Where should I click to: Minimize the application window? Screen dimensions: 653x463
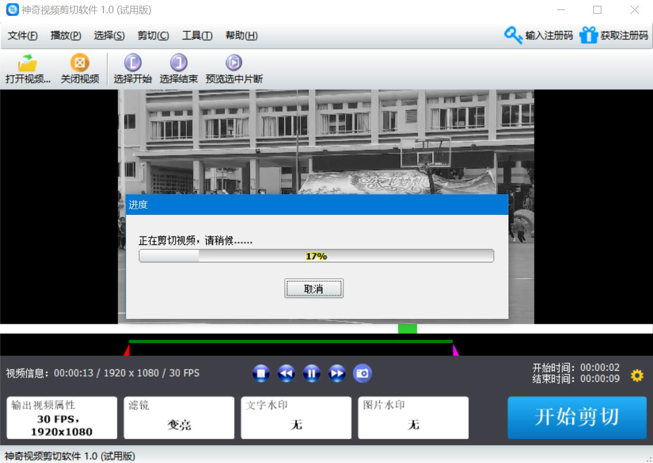561,10
